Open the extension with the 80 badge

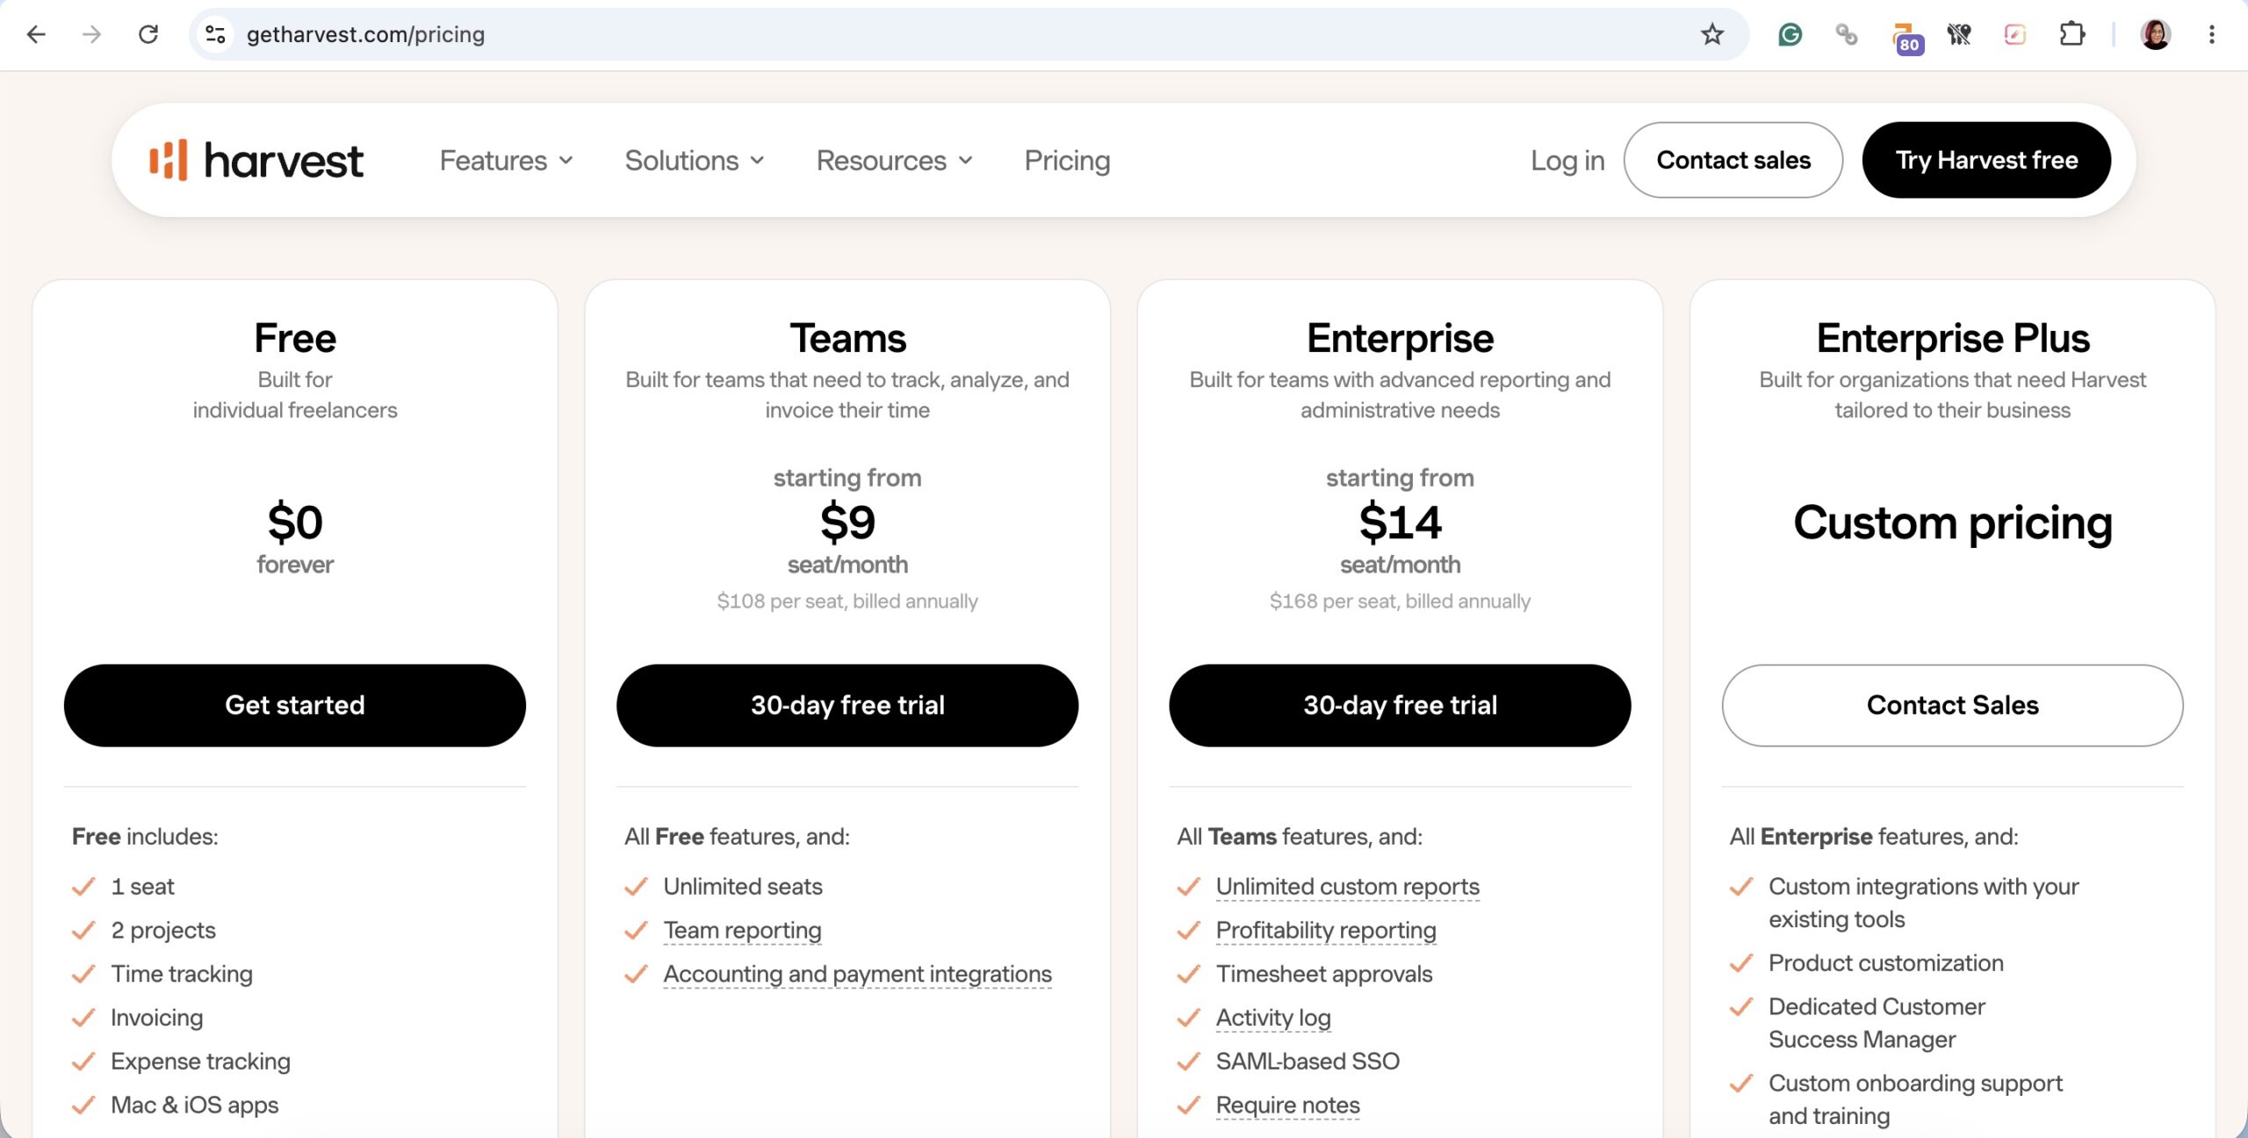click(1906, 37)
